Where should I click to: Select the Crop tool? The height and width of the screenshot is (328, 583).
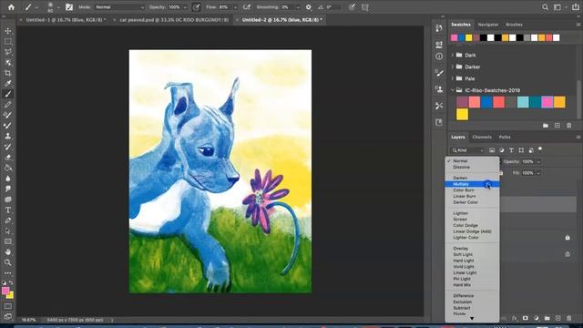pyautogui.click(x=8, y=73)
